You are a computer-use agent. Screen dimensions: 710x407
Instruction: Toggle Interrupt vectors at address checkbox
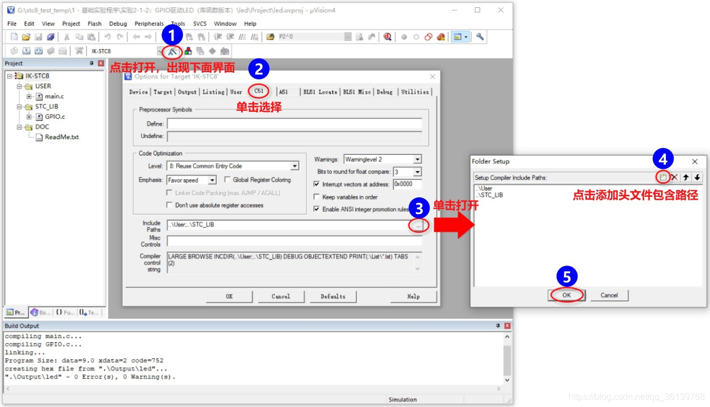tap(317, 184)
